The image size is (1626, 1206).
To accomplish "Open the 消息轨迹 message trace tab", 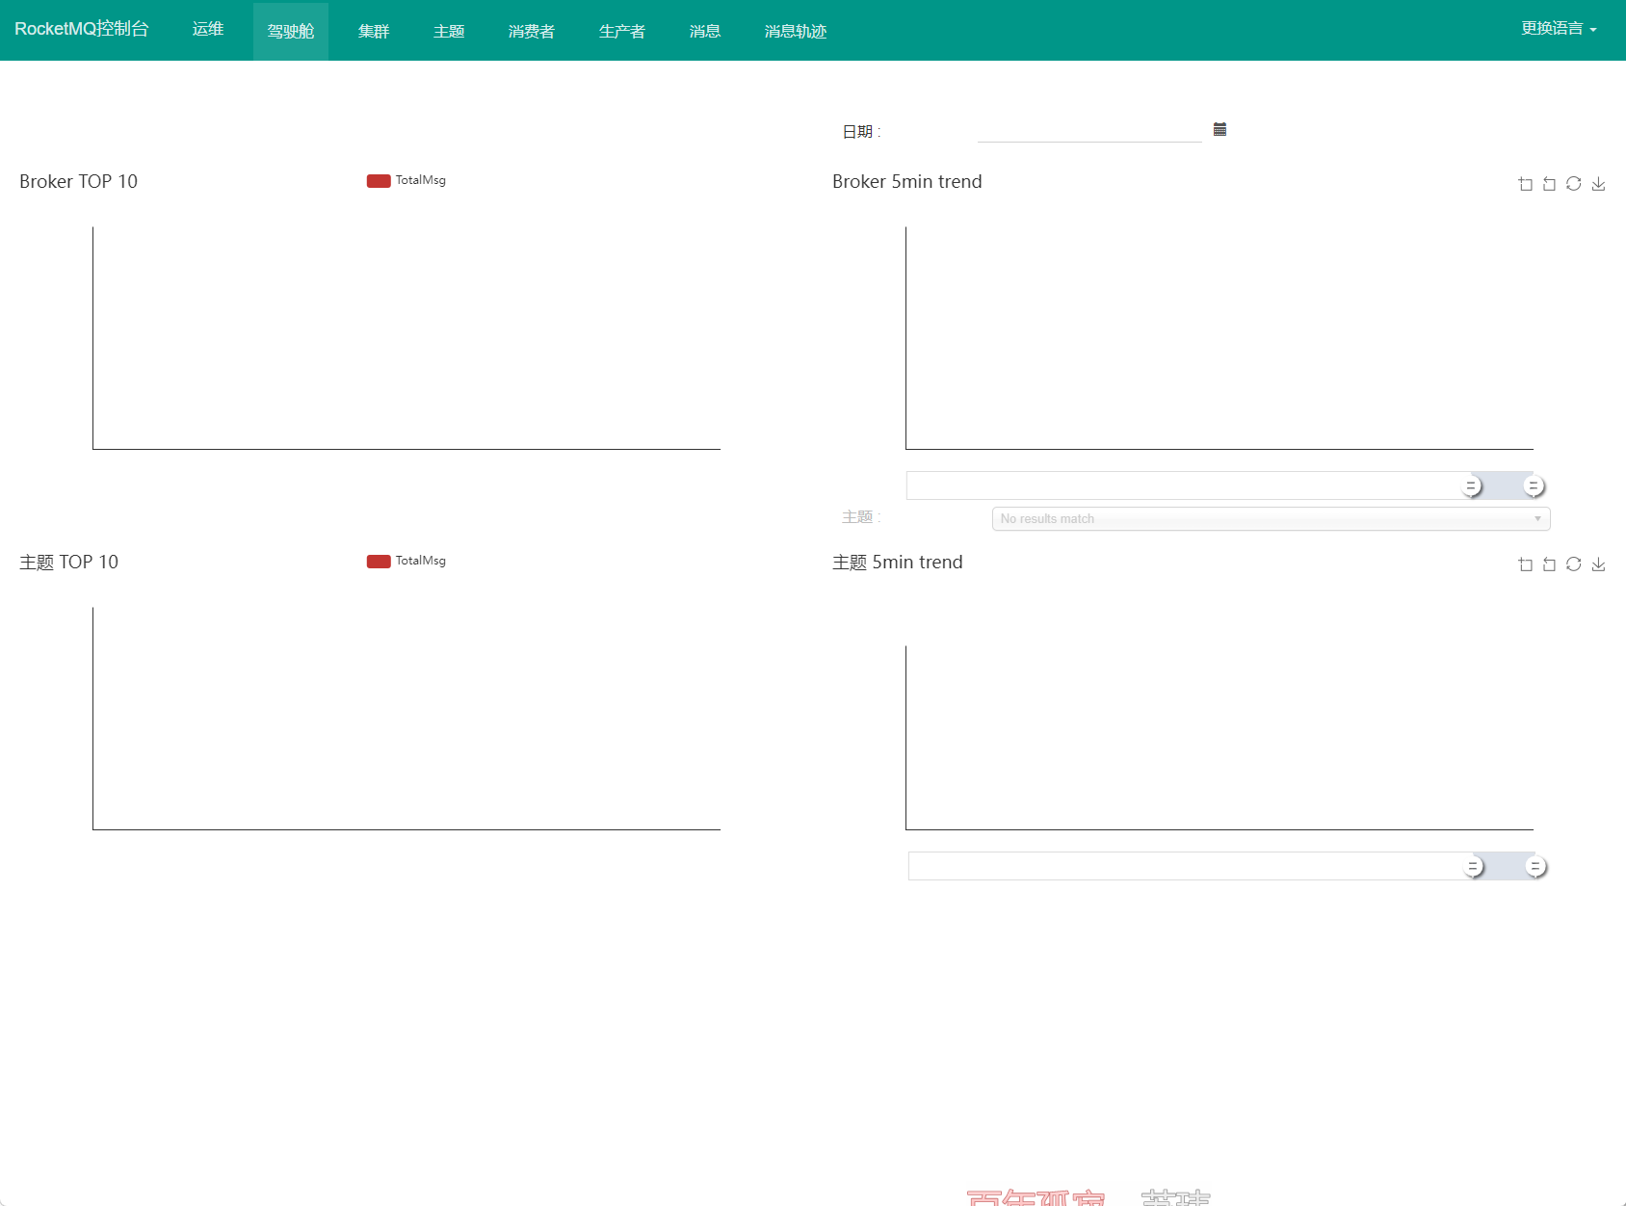I will 796,31.
